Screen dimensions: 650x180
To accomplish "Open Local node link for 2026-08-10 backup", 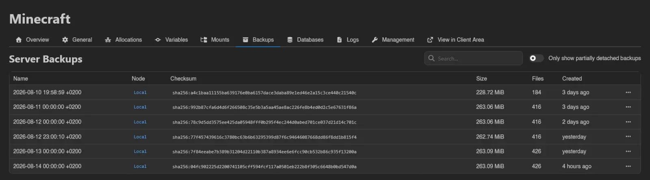I will pyautogui.click(x=140, y=93).
